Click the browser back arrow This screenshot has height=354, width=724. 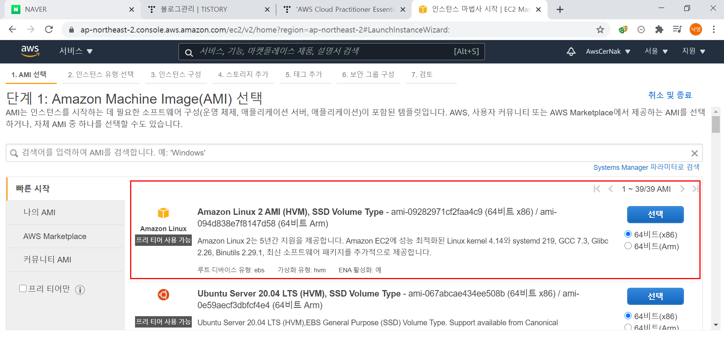(x=12, y=29)
